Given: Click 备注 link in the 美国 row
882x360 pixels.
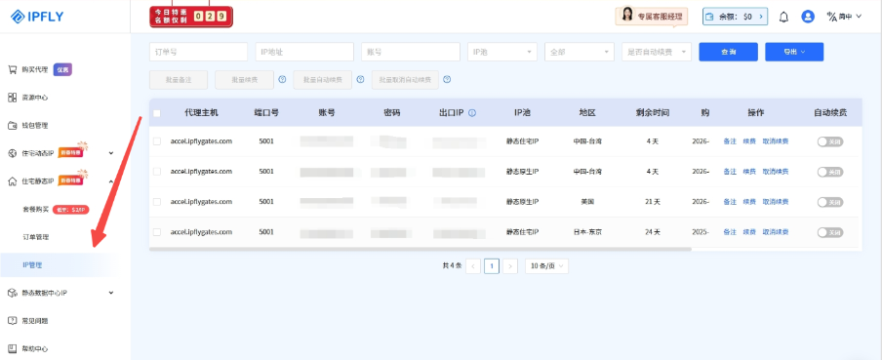Looking at the screenshot, I should 730,201.
